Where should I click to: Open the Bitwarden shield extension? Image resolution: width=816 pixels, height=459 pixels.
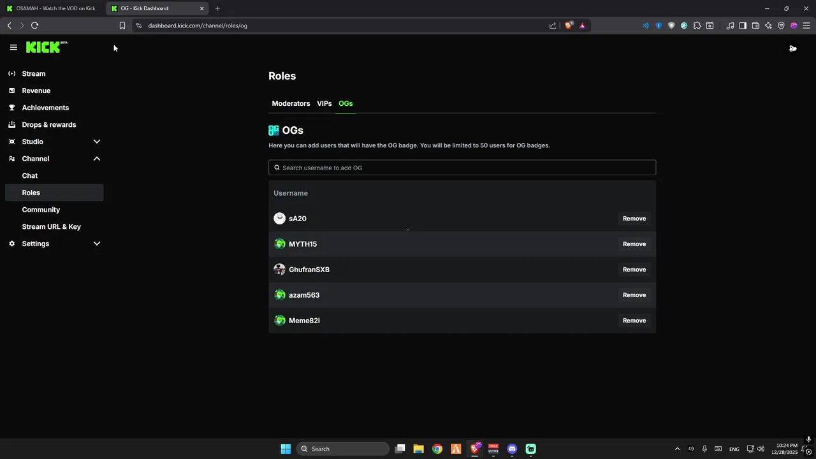pyautogui.click(x=659, y=25)
